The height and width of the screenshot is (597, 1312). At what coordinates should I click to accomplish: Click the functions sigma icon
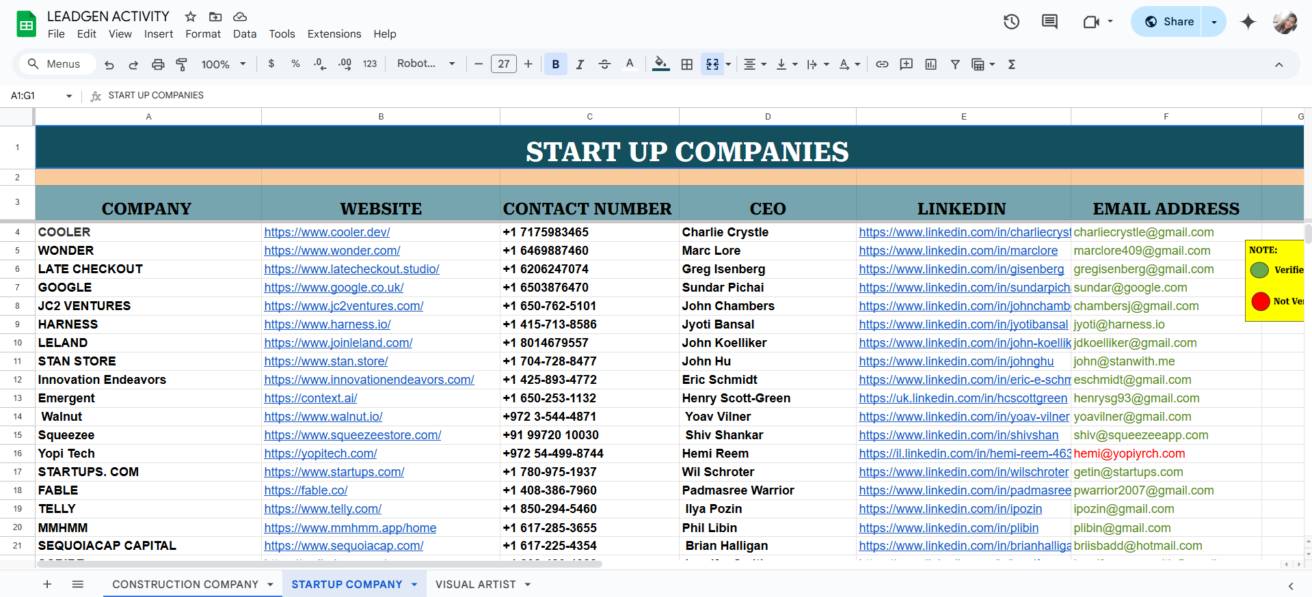point(1012,64)
